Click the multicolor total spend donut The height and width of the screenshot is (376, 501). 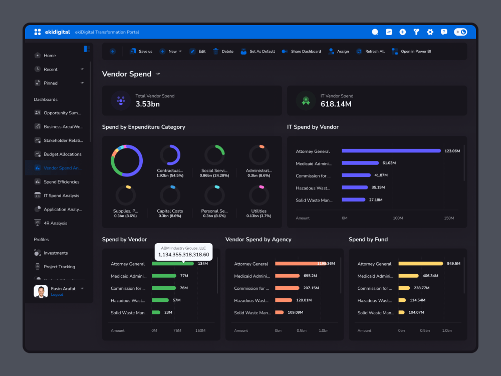pyautogui.click(x=127, y=161)
